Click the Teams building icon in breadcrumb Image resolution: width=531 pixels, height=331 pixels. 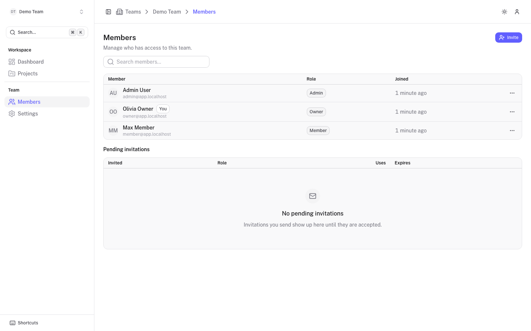pyautogui.click(x=119, y=12)
